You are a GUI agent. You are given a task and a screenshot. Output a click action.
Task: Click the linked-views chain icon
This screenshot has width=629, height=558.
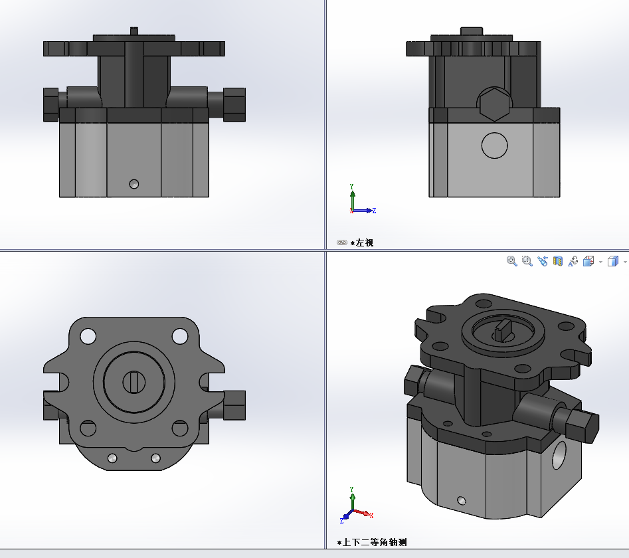point(342,242)
